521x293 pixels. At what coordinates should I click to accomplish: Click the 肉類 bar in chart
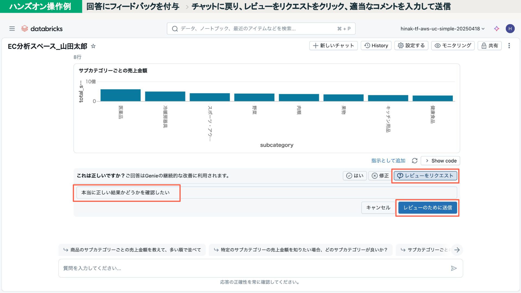click(x=299, y=98)
